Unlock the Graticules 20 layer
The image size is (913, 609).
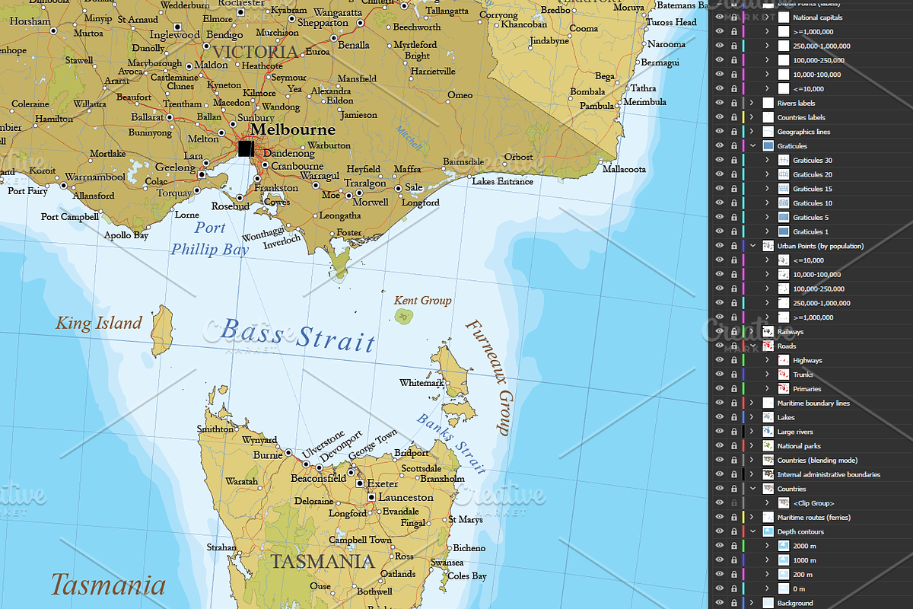pos(733,174)
